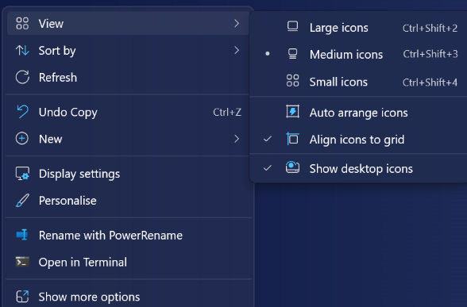Uncheck Align icons to grid checkmark
The image size is (467, 307).
click(x=268, y=139)
